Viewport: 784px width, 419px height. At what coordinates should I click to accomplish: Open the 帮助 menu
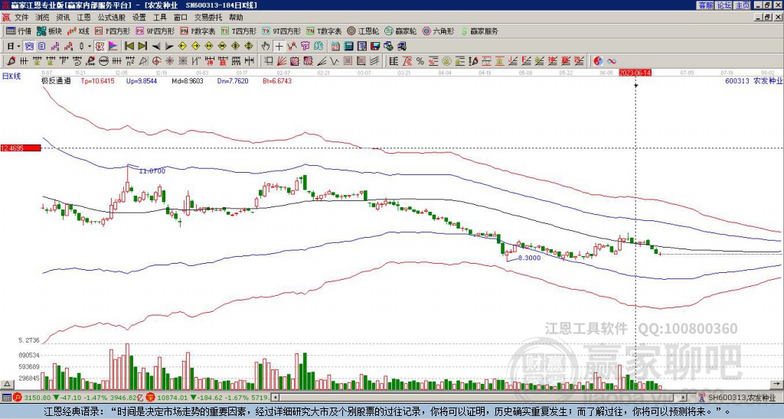(x=236, y=18)
